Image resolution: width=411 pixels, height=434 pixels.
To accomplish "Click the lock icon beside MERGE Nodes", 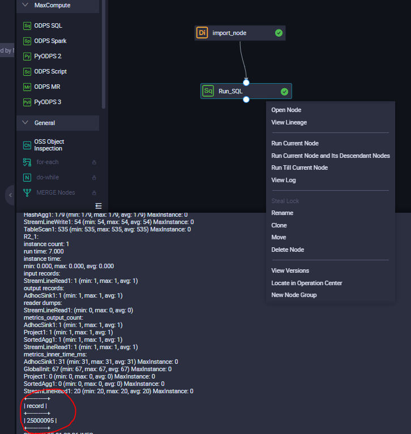I will pyautogui.click(x=94, y=192).
